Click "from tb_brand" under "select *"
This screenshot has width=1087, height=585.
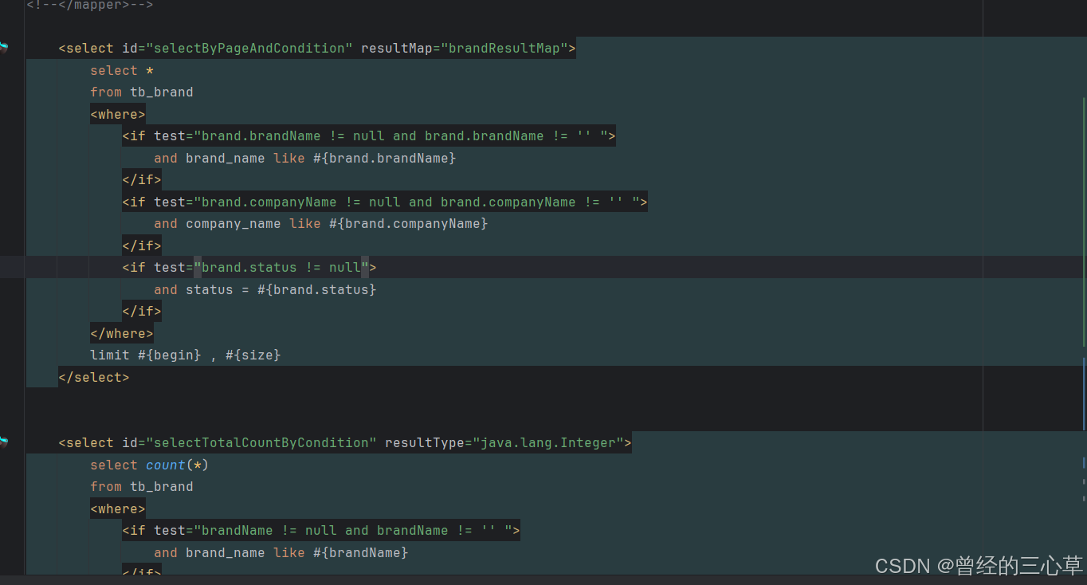point(142,92)
